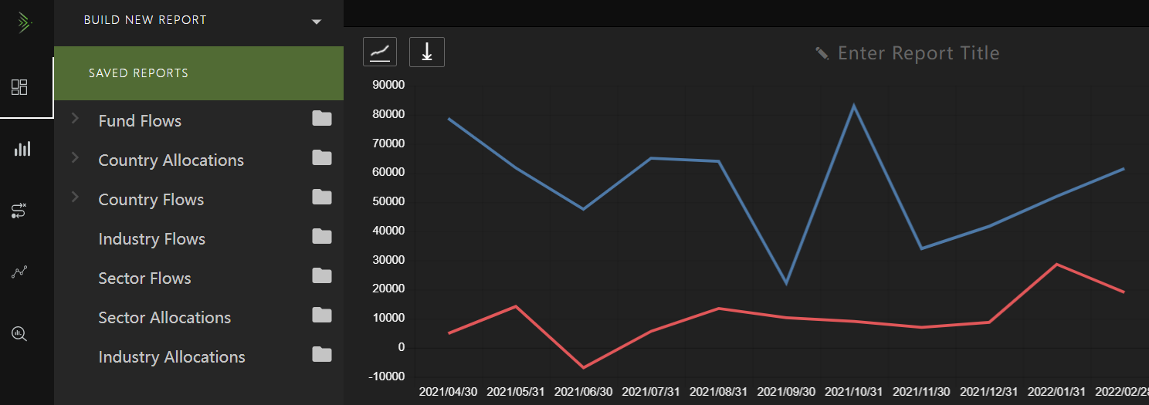1149x405 pixels.
Task: Click the 2021/04/30 x-axis date
Action: pos(448,392)
